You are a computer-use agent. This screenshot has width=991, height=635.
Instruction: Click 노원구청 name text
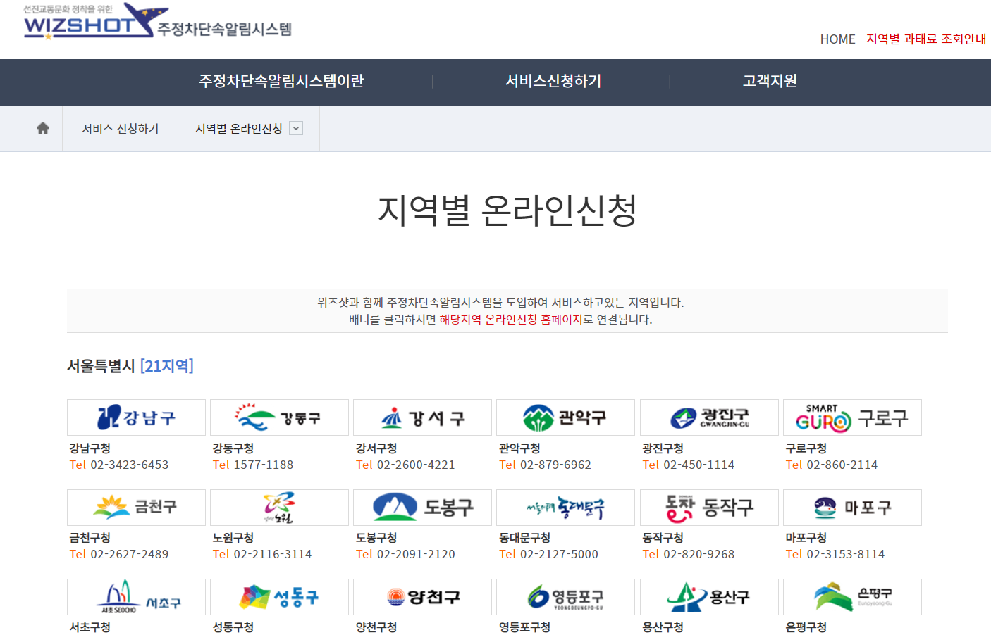pyautogui.click(x=233, y=538)
